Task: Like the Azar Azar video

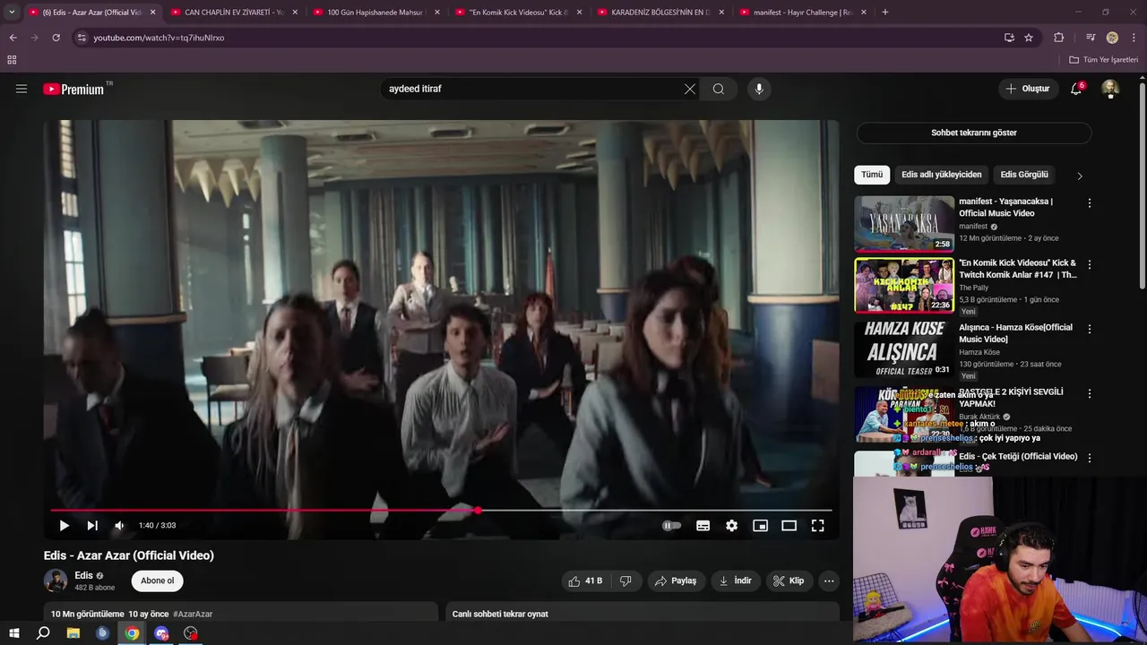Action: 585,580
